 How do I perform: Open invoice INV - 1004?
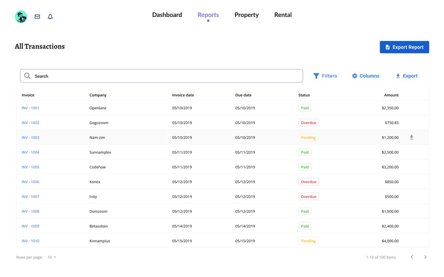coord(30,152)
